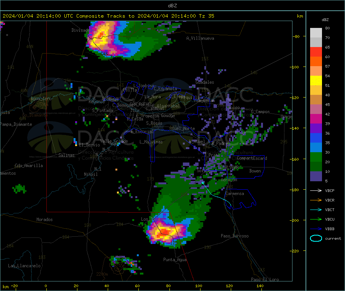
Task: Click the blue VBBB arrow legend icon
Action: pos(316,229)
